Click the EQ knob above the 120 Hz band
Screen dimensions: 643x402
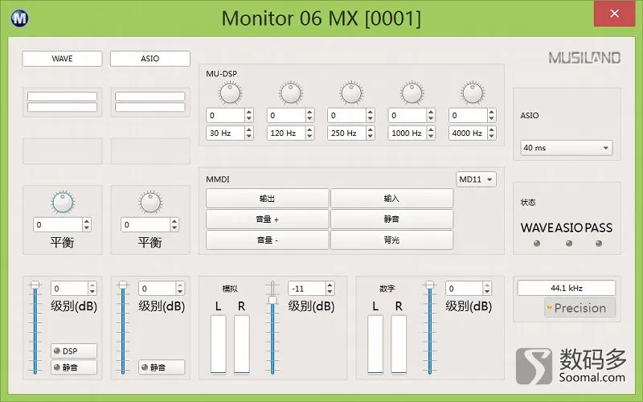(x=290, y=92)
